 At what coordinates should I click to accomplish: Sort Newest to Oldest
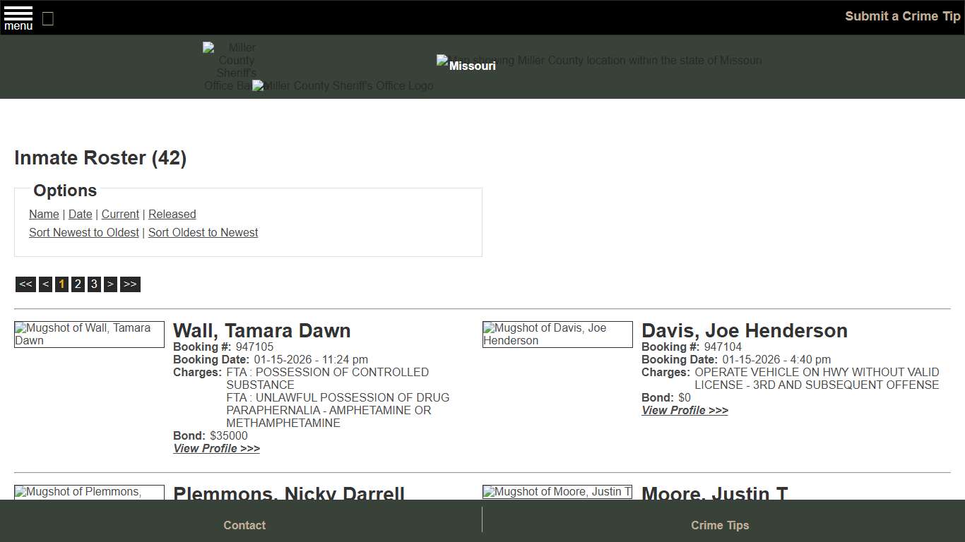pos(83,232)
